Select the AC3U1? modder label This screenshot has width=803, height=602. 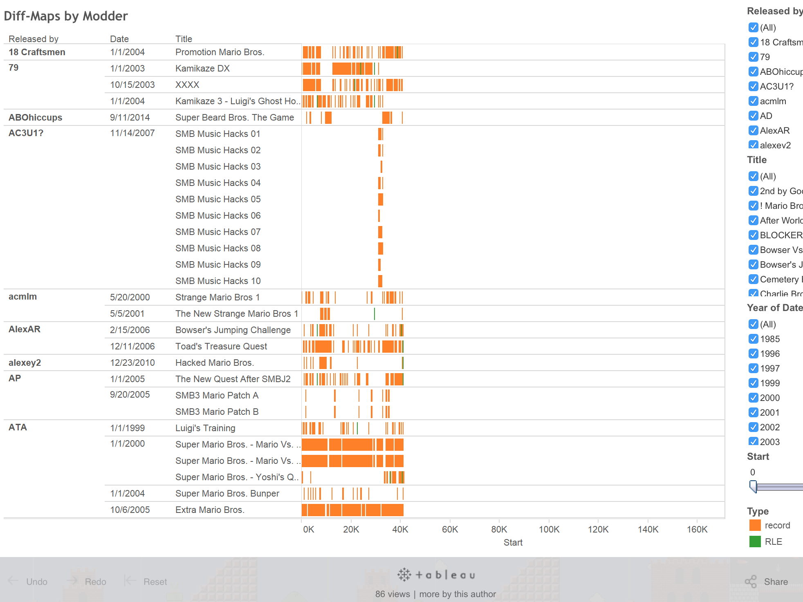pos(26,133)
